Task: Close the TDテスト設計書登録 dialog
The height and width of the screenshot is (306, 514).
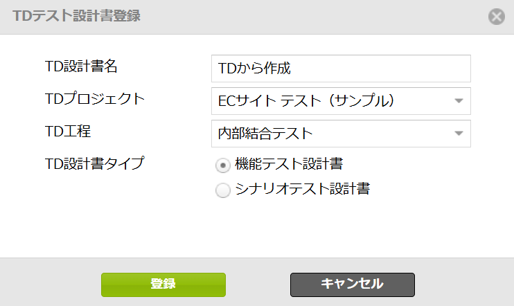Action: coord(496,17)
